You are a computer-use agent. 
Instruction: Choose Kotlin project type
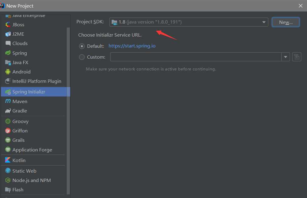34,160
